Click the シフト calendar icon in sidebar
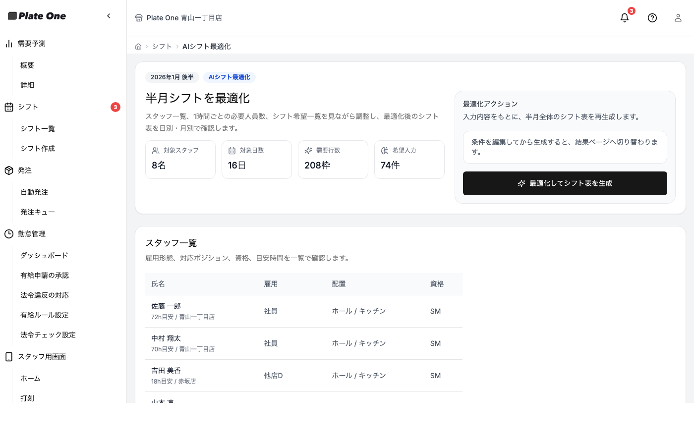 (9, 107)
